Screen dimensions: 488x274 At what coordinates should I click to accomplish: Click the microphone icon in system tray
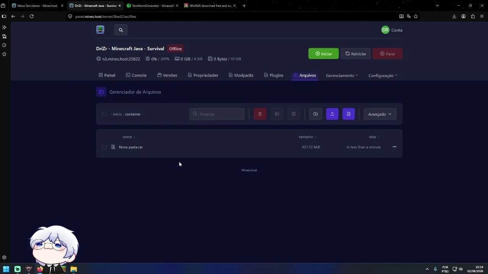pyautogui.click(x=435, y=269)
